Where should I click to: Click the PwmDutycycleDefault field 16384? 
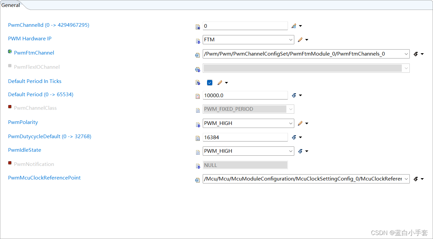coord(245,137)
